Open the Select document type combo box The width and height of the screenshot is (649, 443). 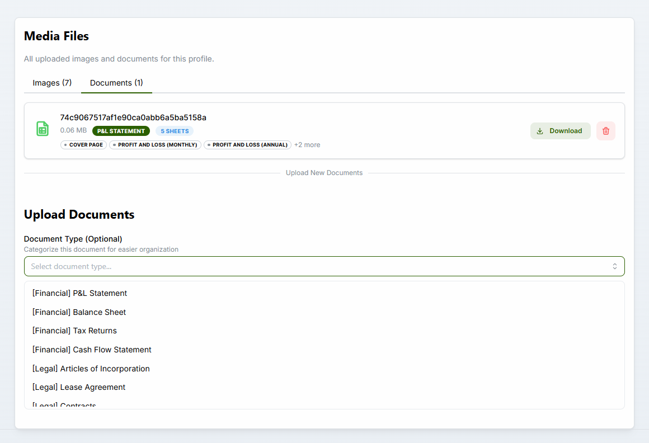point(324,266)
